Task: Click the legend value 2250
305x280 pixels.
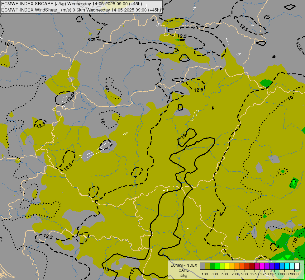Action: [x=274, y=274]
